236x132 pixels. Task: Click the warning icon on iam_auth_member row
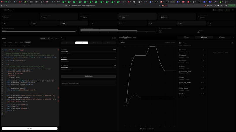(202, 83)
